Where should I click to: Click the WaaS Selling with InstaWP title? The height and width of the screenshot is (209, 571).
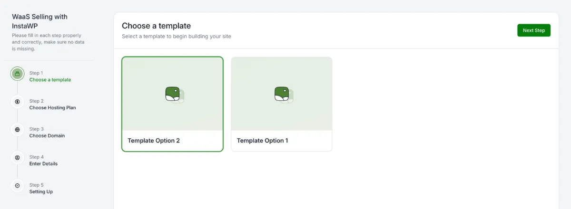click(40, 21)
